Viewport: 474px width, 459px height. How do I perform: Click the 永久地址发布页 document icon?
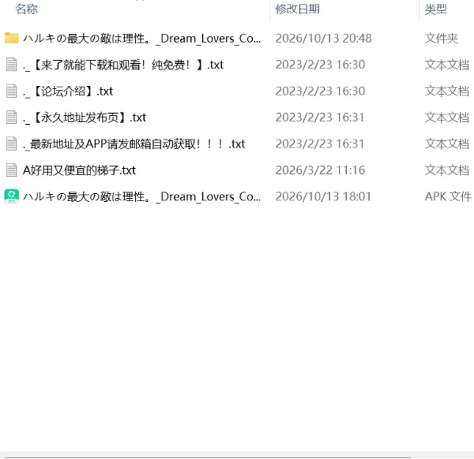tap(11, 117)
